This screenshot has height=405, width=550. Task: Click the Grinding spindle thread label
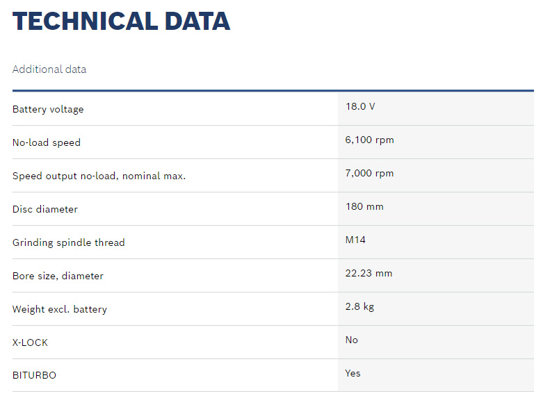pyautogui.click(x=69, y=242)
